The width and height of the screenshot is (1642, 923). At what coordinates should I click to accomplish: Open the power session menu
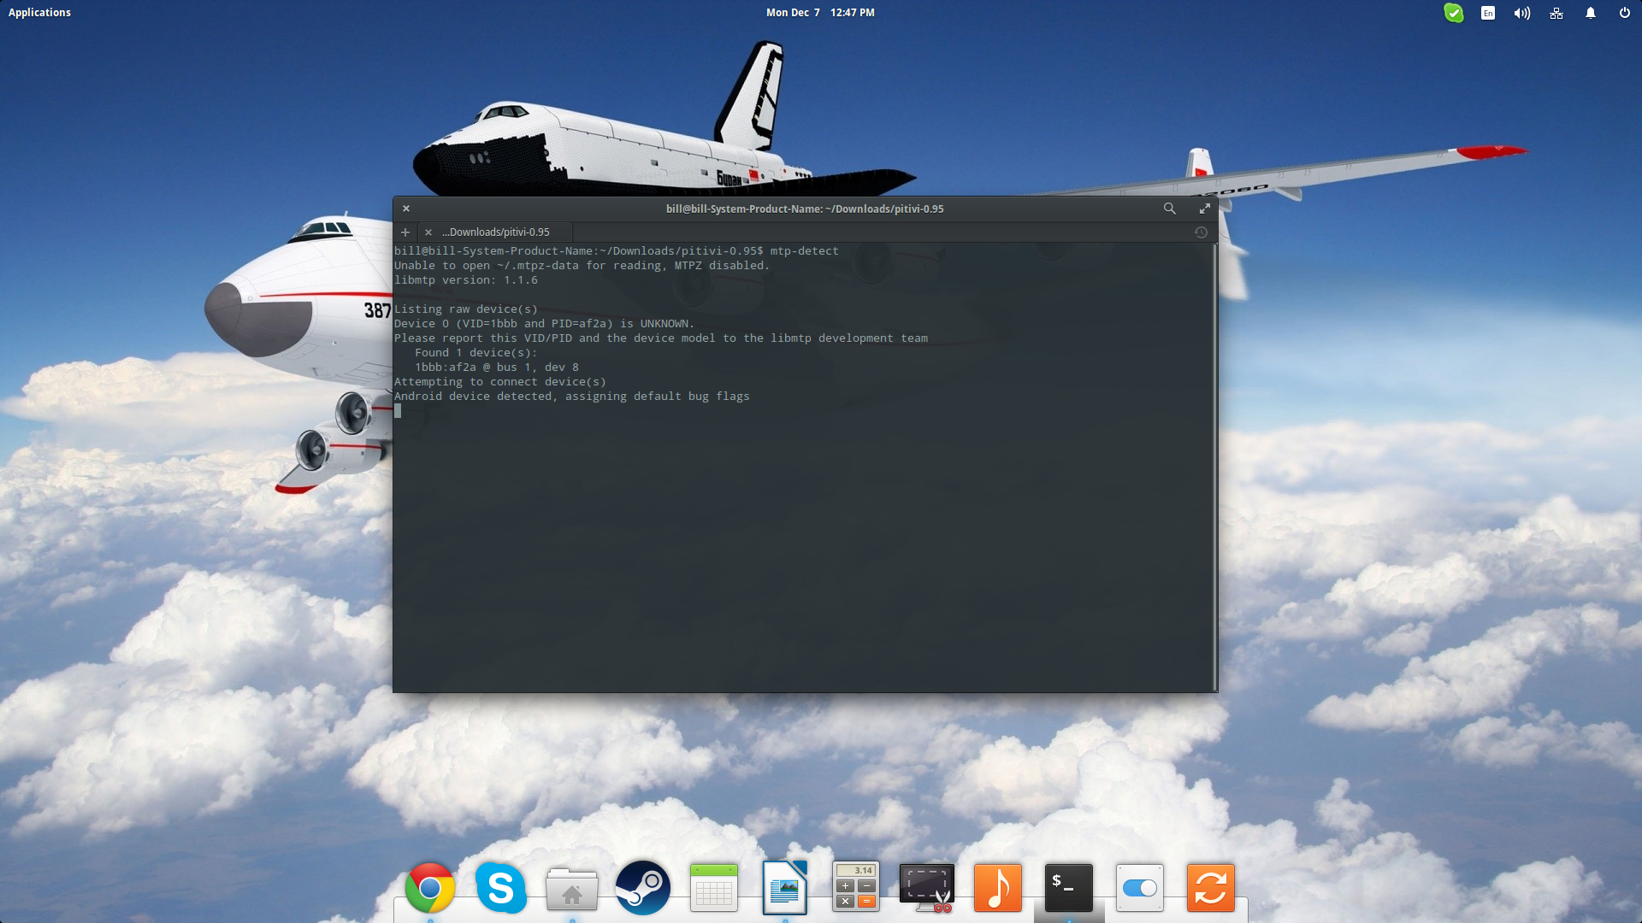pyautogui.click(x=1624, y=13)
